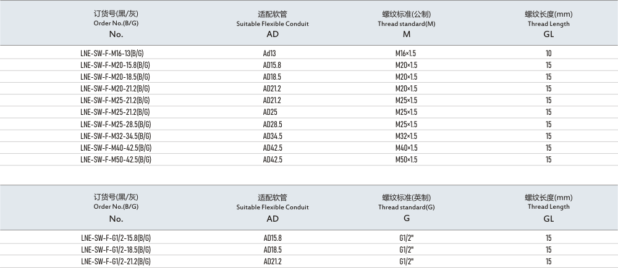Click the Thread standard(G) column header
This screenshot has height=268, width=618.
tap(406, 207)
